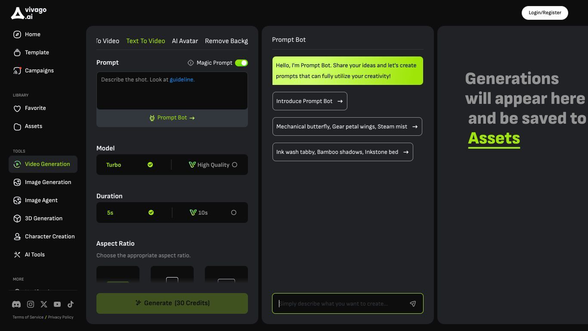The image size is (588, 331).
Task: Switch to the Remove Background tab
Action: click(226, 41)
